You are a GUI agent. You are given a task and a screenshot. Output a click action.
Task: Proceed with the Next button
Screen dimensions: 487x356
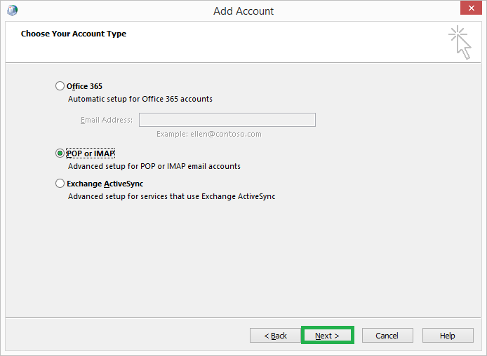point(328,335)
